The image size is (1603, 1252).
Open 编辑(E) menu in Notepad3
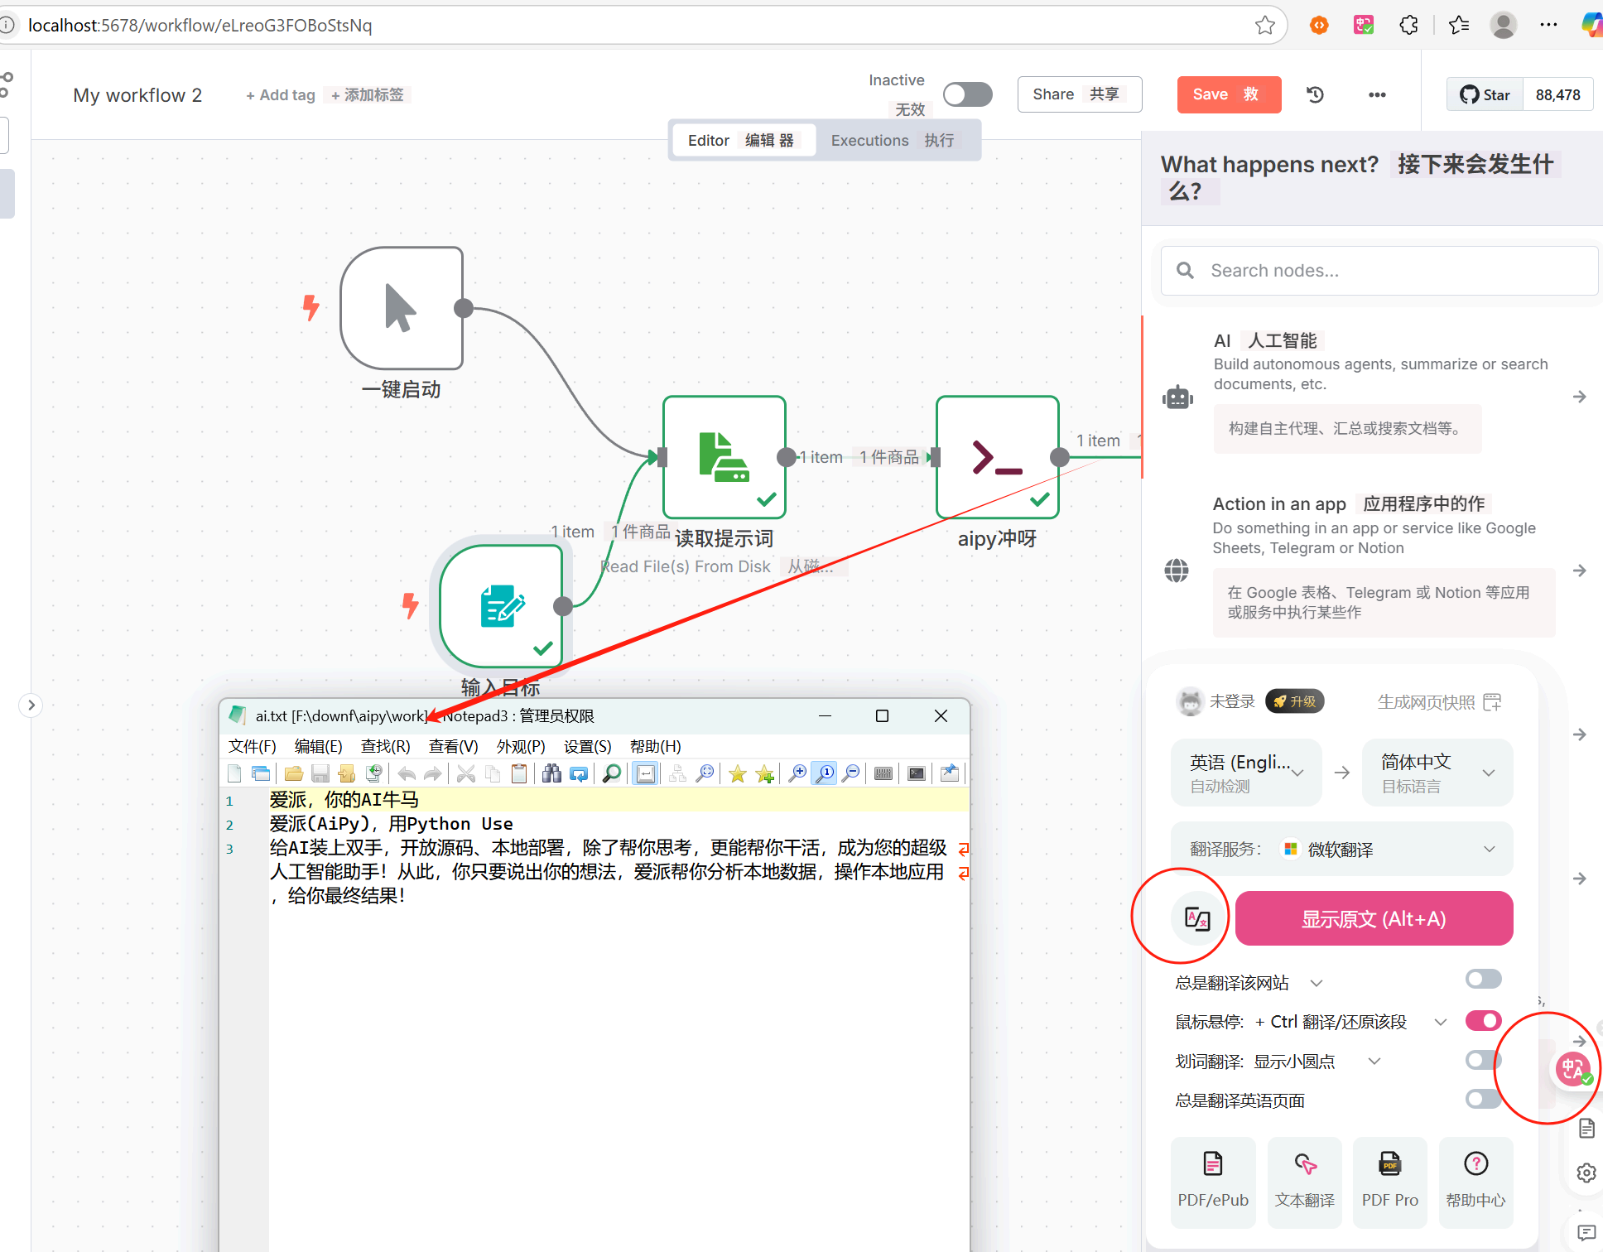coord(318,746)
